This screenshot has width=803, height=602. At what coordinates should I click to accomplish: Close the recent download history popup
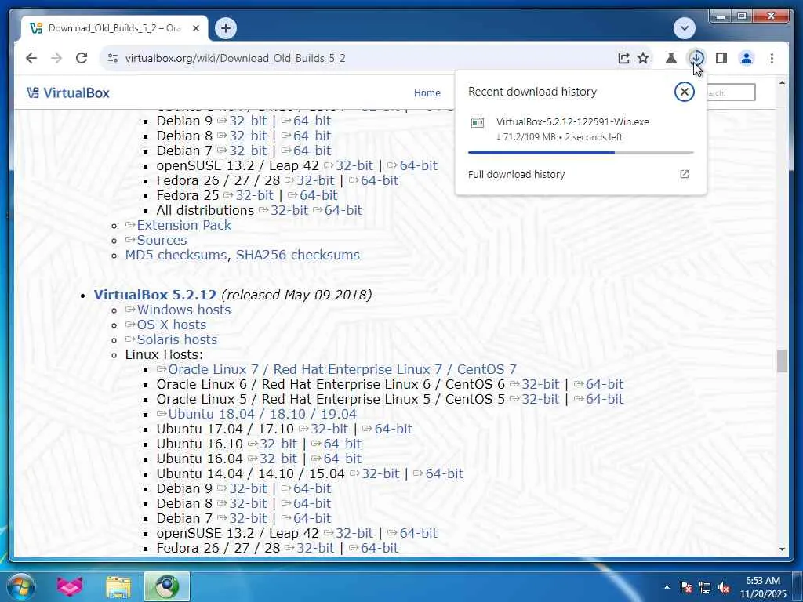684,92
